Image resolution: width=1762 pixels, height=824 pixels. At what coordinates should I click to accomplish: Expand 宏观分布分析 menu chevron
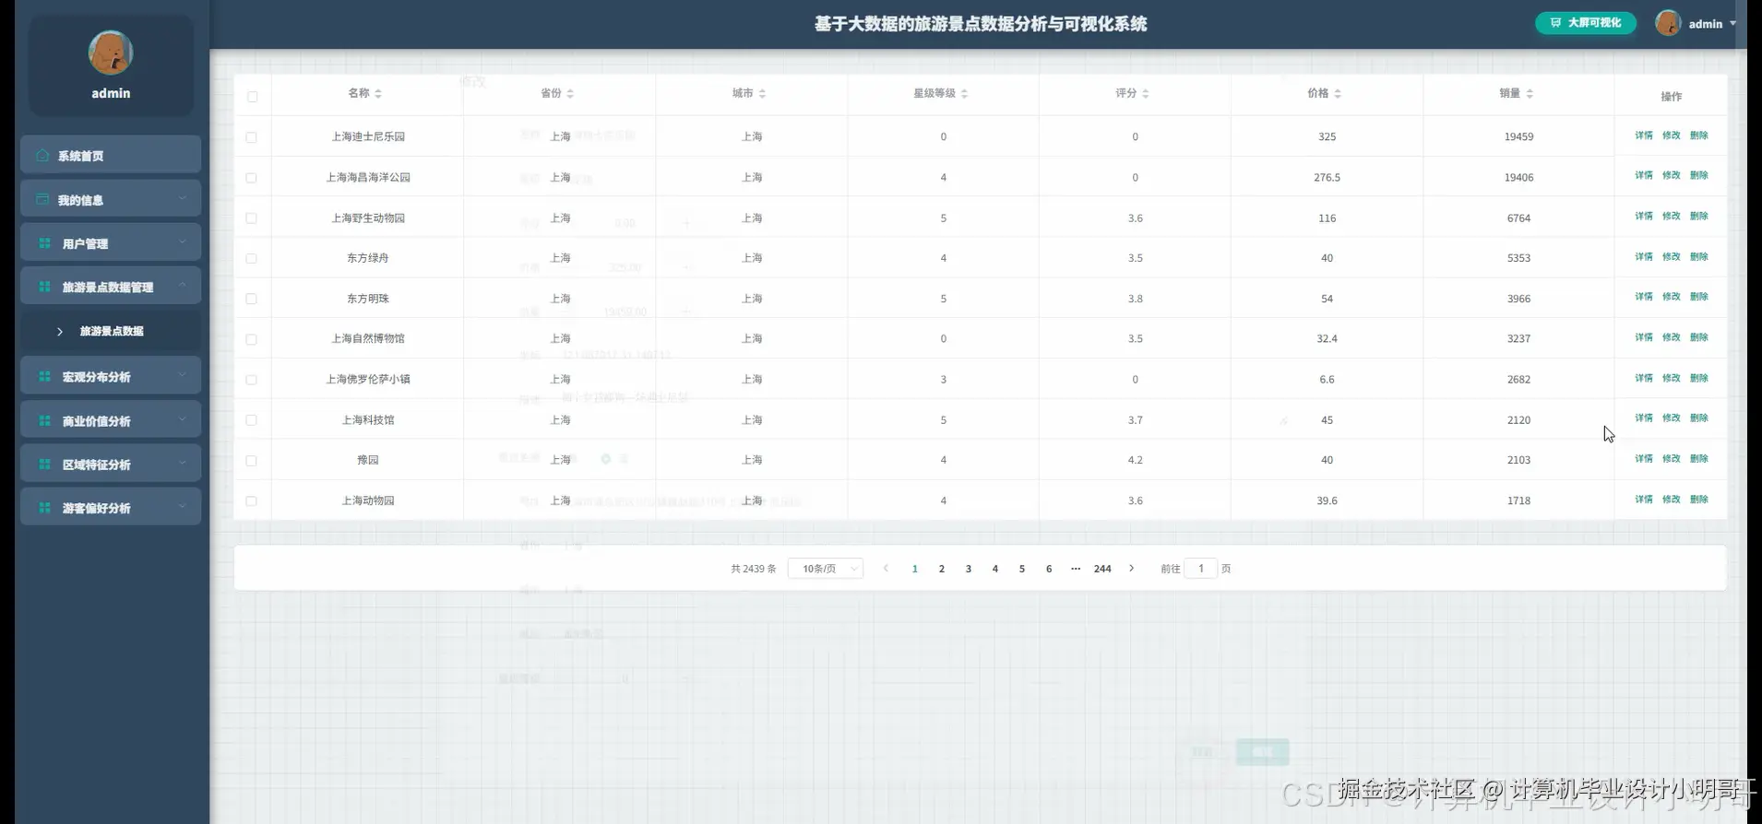click(182, 375)
